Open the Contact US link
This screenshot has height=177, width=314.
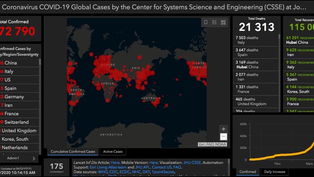pyautogui.click(x=162, y=167)
